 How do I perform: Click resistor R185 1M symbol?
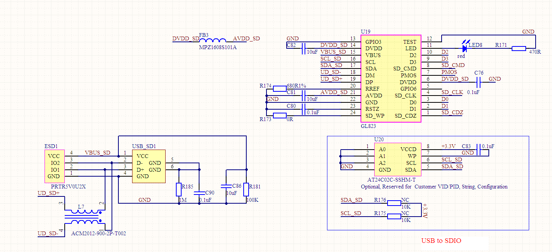click(x=179, y=189)
